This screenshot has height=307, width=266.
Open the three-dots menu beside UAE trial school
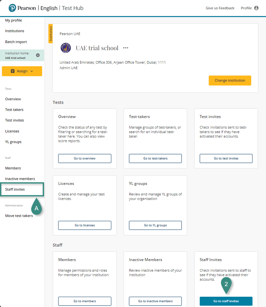click(126, 48)
